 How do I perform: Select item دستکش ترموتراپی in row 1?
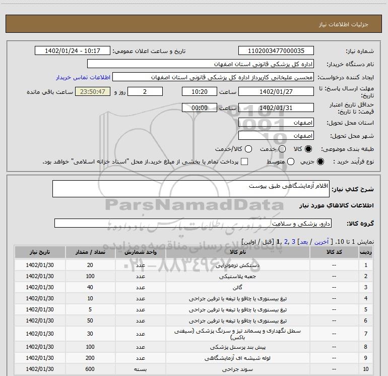(x=237, y=265)
